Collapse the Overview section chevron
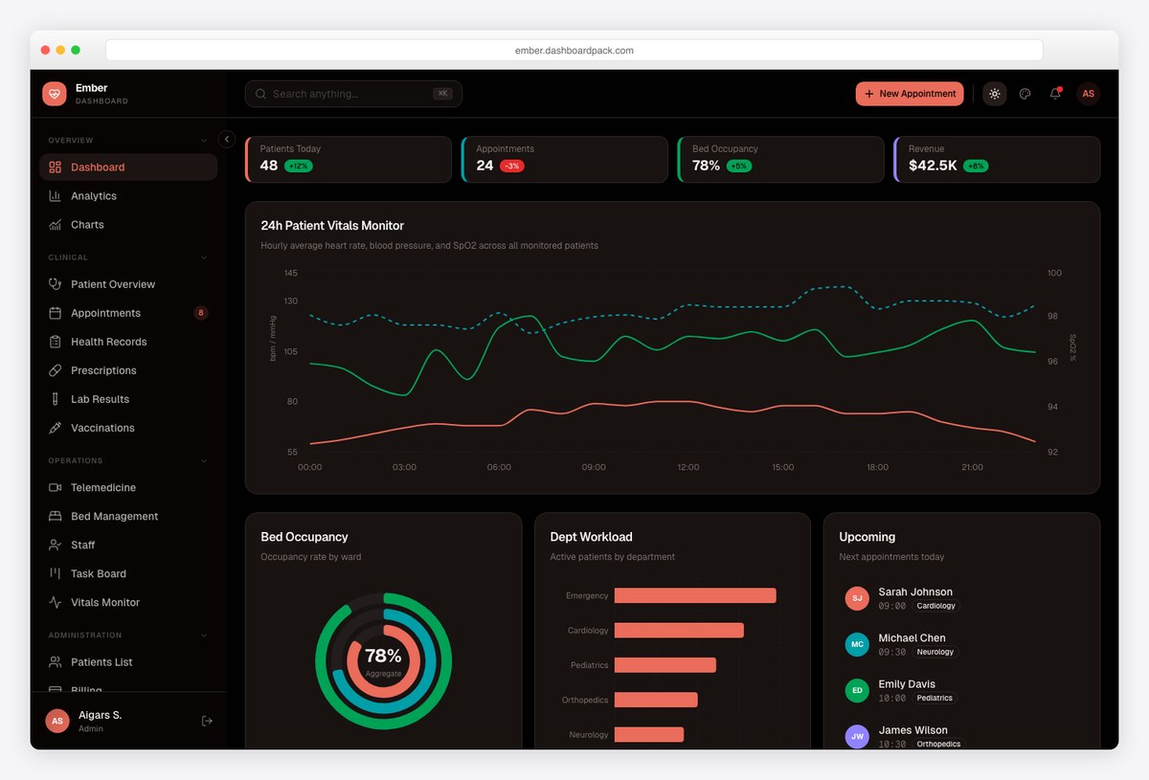This screenshot has height=780, width=1149. pos(204,141)
